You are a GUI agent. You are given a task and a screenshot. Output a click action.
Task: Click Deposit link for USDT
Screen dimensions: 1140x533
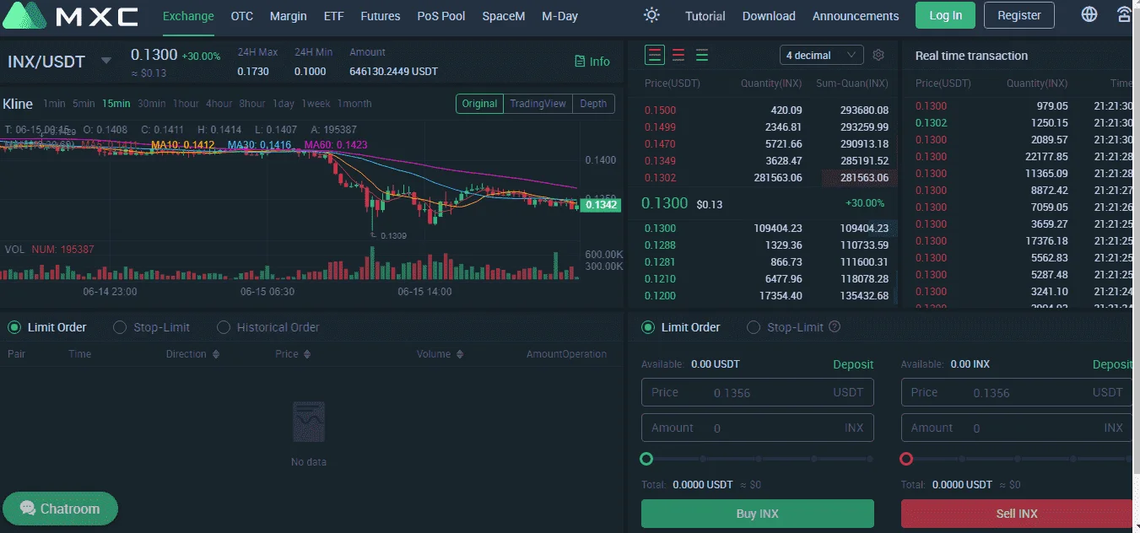(x=853, y=364)
